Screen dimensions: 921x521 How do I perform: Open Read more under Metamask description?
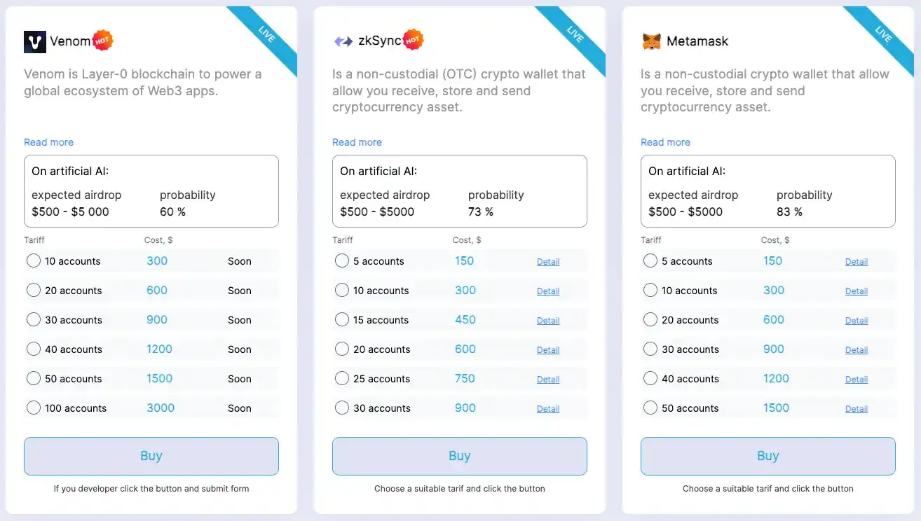coord(665,142)
